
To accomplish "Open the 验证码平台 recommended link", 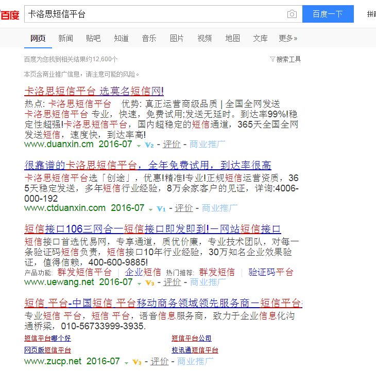I will coord(271,272).
